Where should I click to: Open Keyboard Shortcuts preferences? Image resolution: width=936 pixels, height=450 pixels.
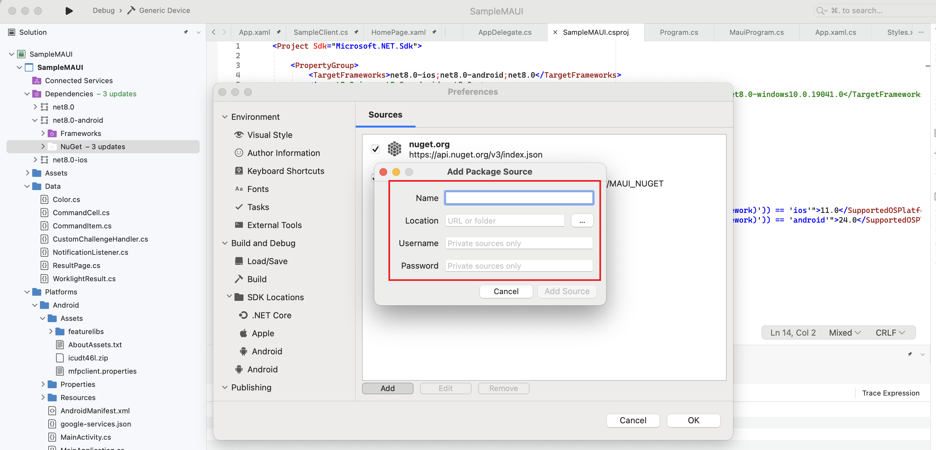click(x=286, y=171)
